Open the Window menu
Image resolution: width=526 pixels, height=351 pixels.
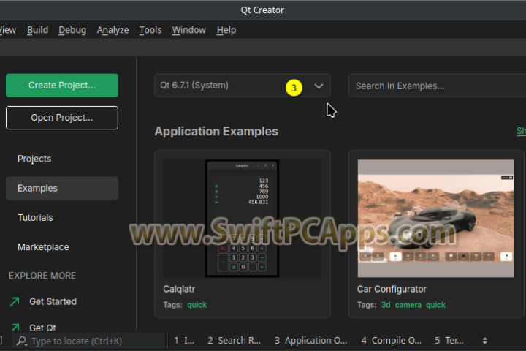(189, 30)
